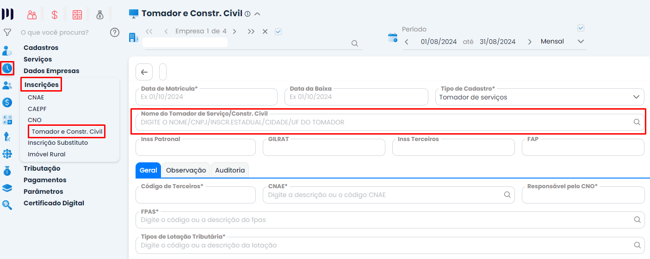This screenshot has width=650, height=259.
Task: Focus the Data de Matrícula field
Action: click(206, 97)
